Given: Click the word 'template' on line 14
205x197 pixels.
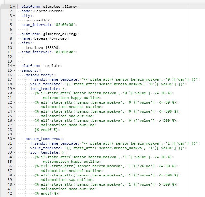Looking at the screenshot, I should click(51, 66).
